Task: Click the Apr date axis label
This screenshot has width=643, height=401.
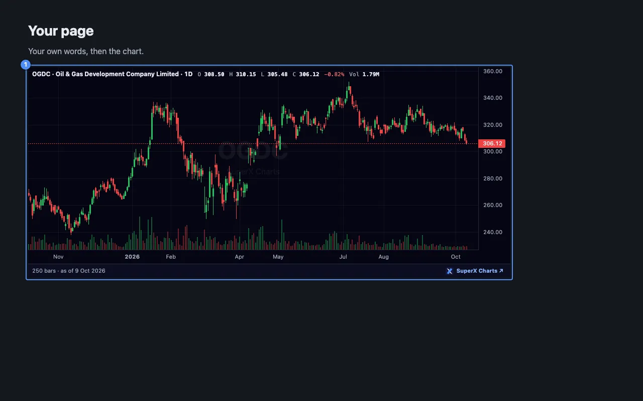Action: pyautogui.click(x=240, y=257)
